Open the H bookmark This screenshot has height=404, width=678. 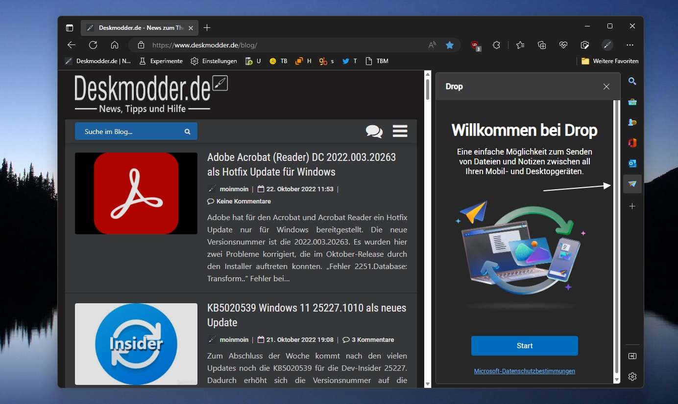pos(303,61)
